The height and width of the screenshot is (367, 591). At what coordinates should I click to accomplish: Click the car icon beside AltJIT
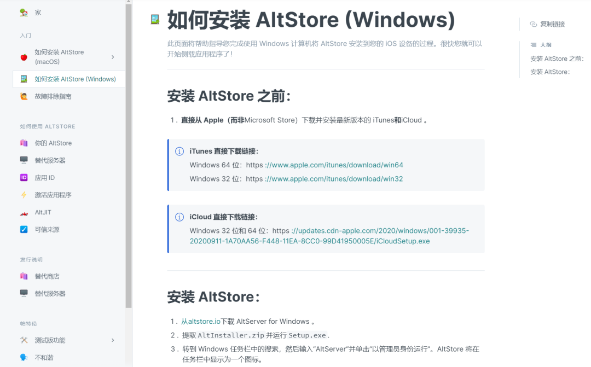(24, 212)
